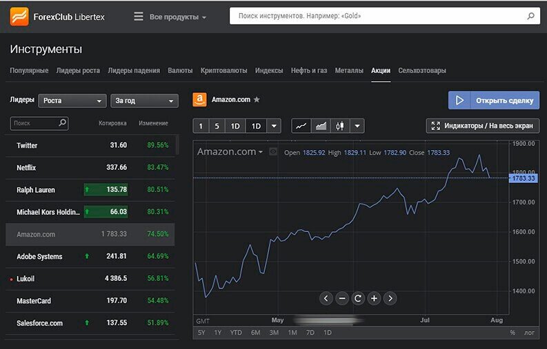Click green up arrow beside Adobe Systems
The image size is (547, 349).
(87, 256)
